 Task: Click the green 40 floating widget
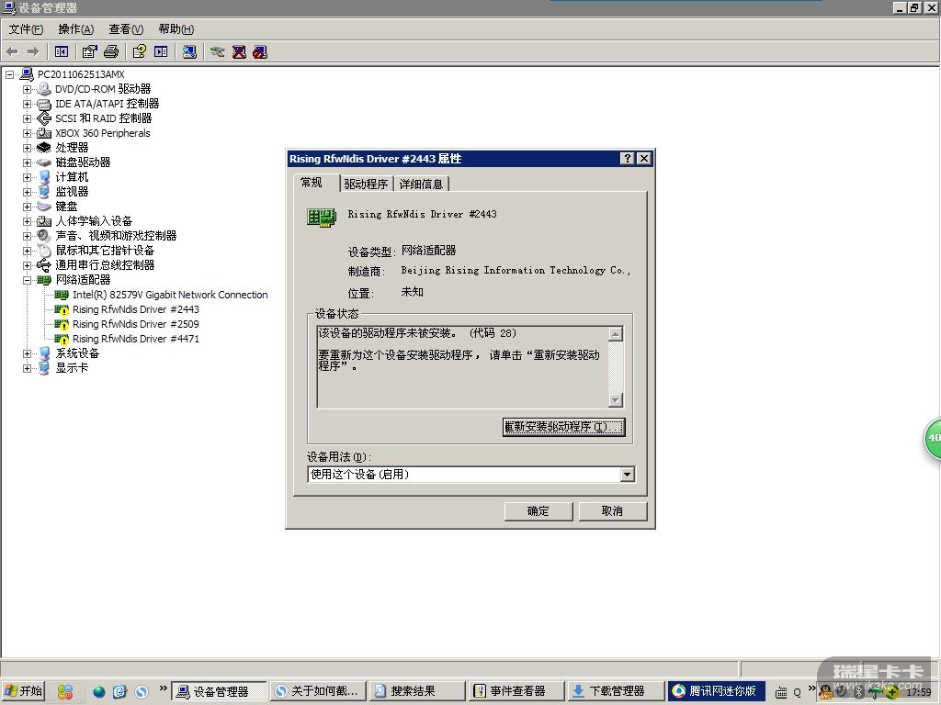click(x=932, y=438)
